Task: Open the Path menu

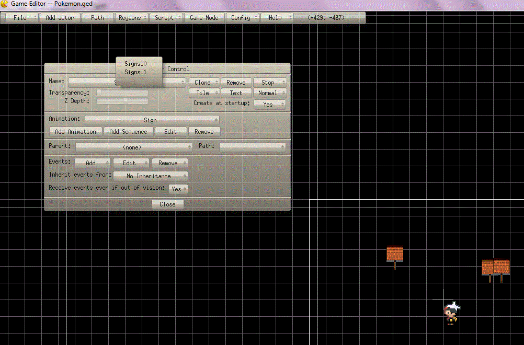Action: click(x=97, y=18)
